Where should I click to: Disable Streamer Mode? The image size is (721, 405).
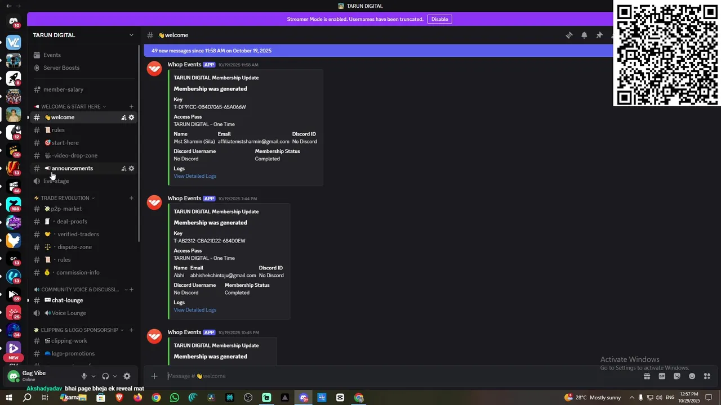click(x=439, y=19)
